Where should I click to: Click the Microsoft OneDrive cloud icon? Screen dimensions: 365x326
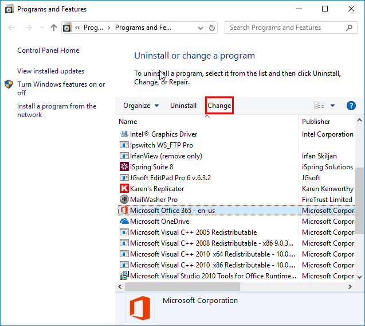(x=124, y=222)
